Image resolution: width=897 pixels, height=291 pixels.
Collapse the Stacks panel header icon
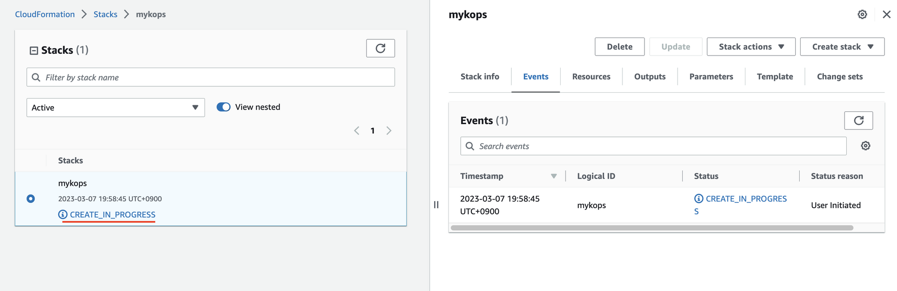[34, 51]
